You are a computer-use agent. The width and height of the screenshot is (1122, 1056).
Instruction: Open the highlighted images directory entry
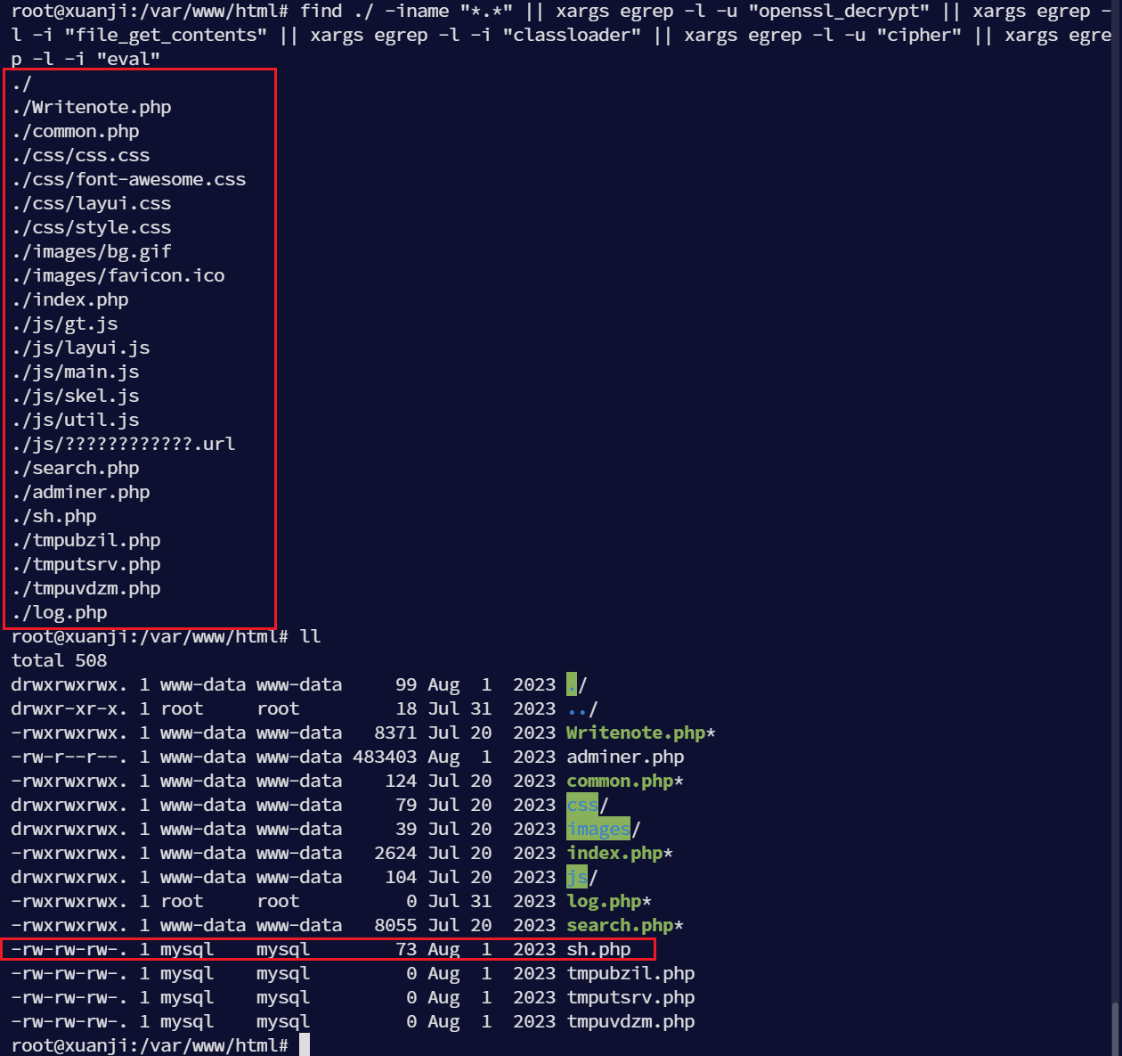(598, 829)
